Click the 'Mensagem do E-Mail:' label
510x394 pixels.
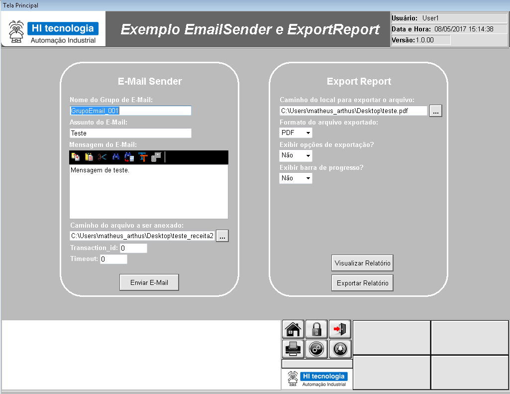pyautogui.click(x=103, y=144)
